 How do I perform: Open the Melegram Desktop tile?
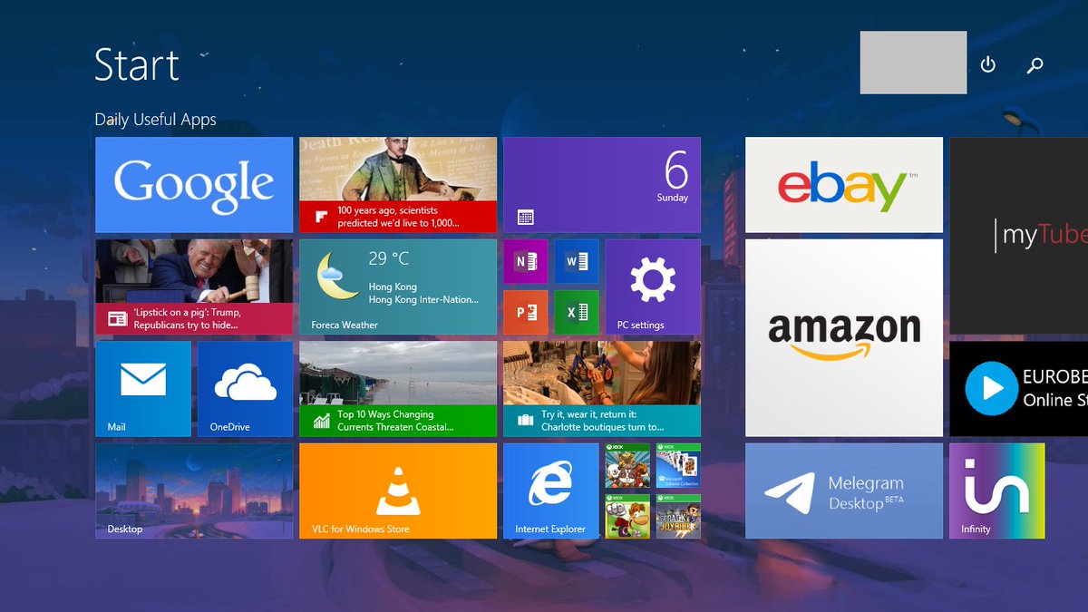tap(844, 491)
